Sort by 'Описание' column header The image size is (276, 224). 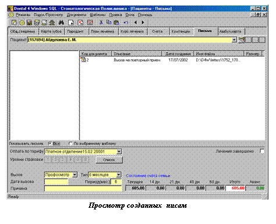tap(137, 54)
